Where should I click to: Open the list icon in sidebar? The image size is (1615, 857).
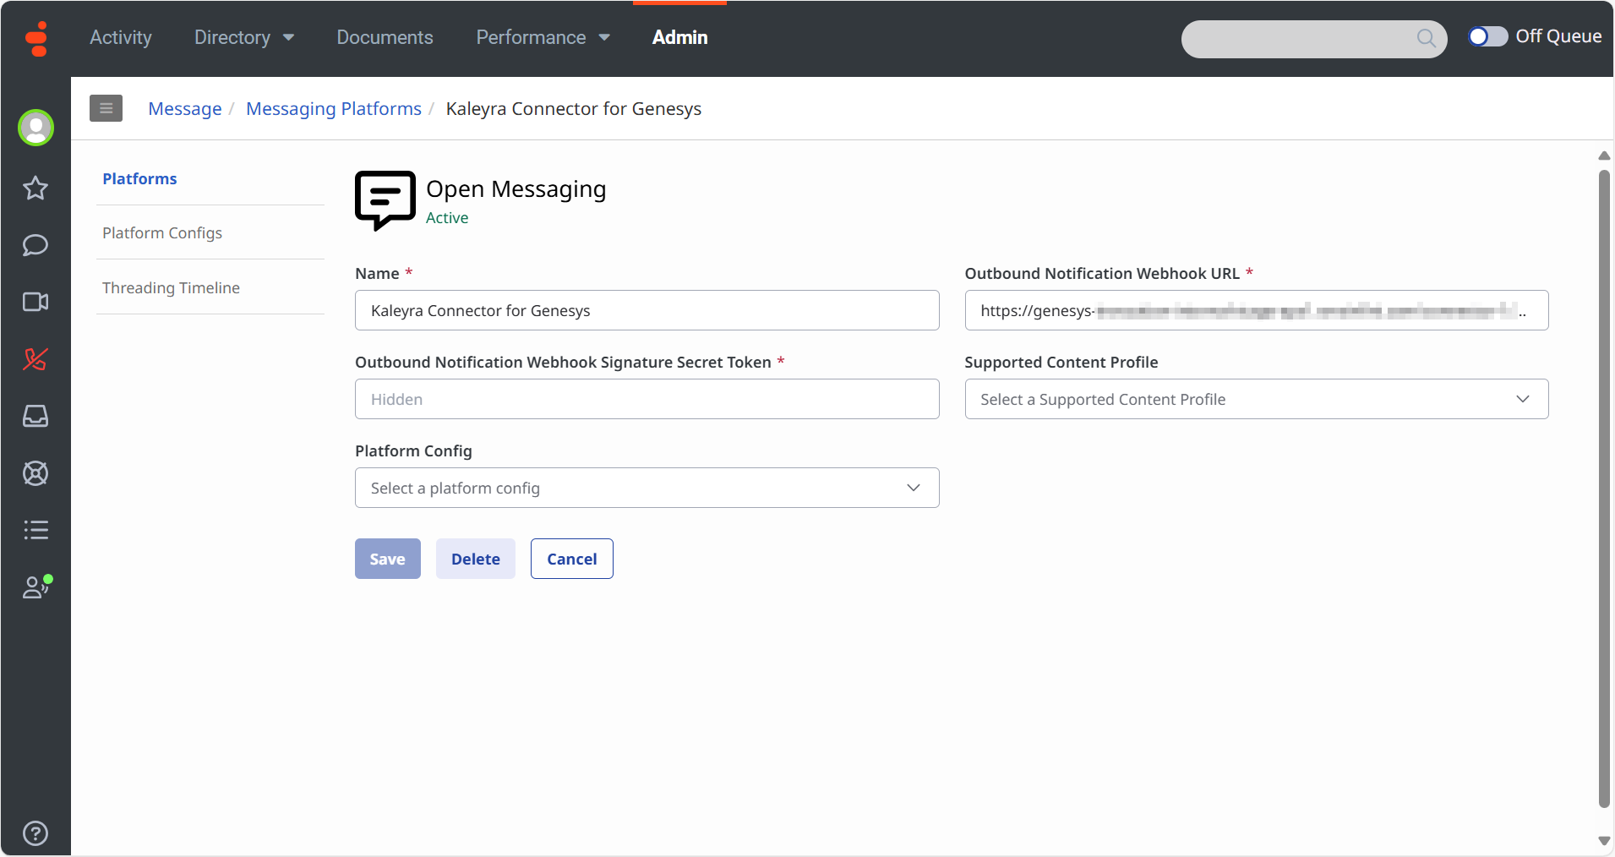click(x=35, y=530)
